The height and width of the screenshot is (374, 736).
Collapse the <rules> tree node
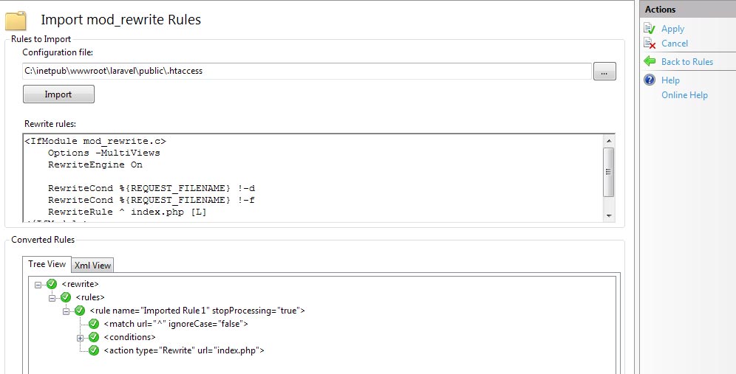52,297
